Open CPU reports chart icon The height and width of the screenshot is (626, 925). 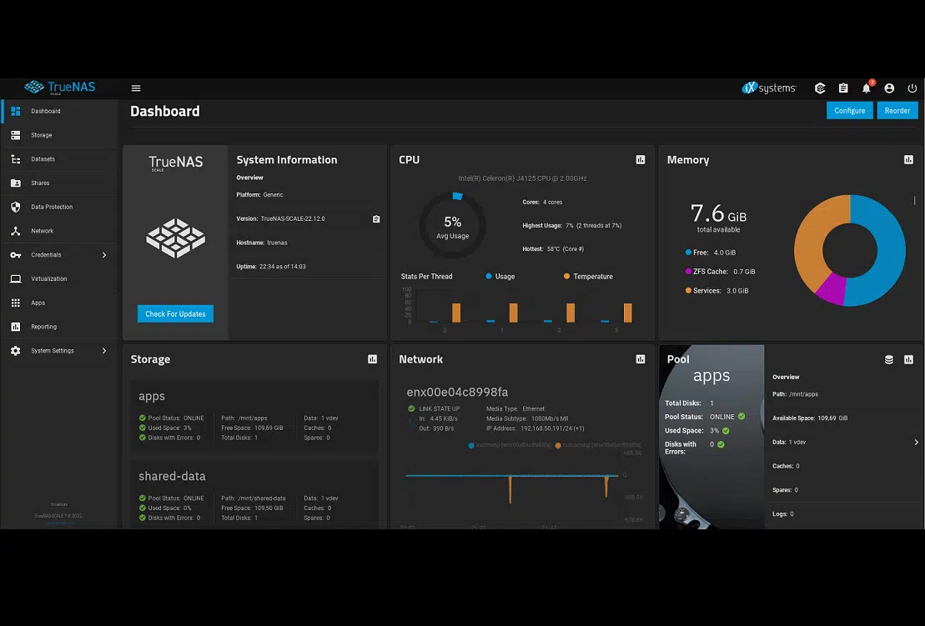pos(641,160)
